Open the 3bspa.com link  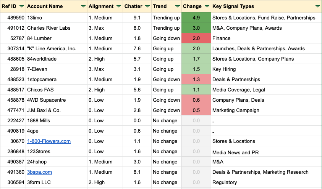point(39,172)
